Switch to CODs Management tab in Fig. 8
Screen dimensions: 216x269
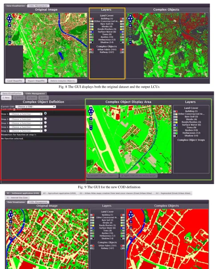(38, 6)
